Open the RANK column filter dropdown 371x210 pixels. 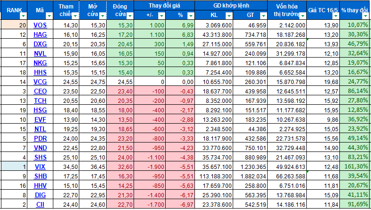23,16
